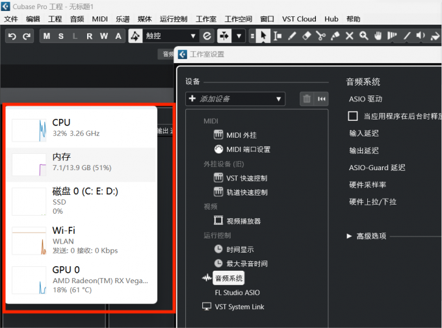The height and width of the screenshot is (328, 442).
Task: Click the 内存 memory performance entry
Action: click(81, 164)
